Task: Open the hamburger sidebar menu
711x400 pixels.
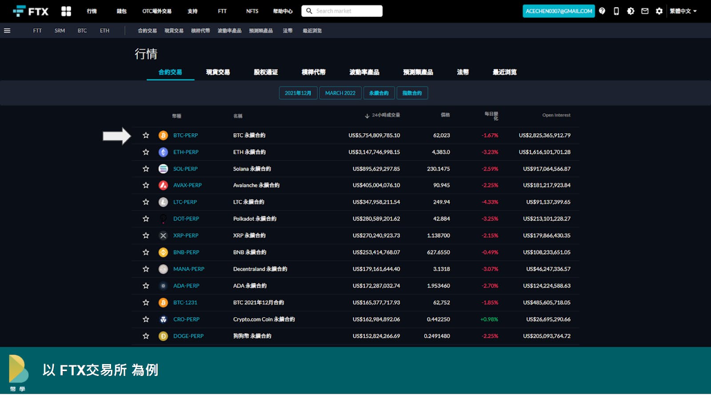Action: click(7, 31)
